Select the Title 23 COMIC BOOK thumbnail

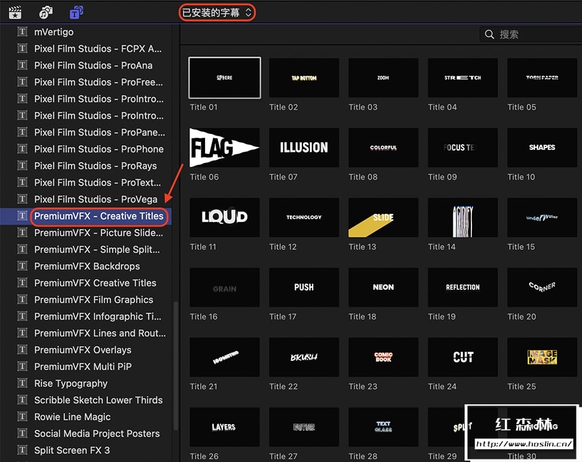(x=383, y=357)
